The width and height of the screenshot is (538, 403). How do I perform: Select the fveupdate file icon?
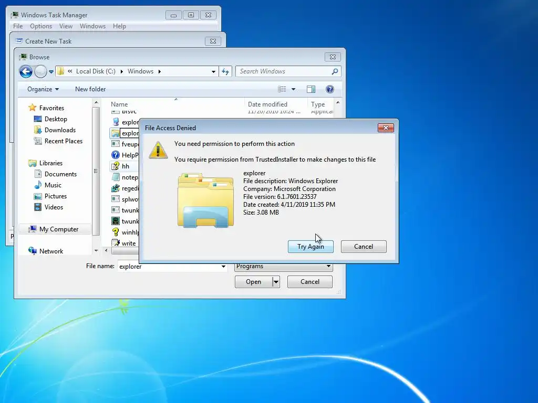pyautogui.click(x=116, y=144)
